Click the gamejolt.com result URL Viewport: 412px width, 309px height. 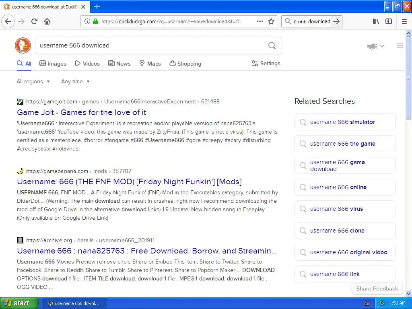pos(123,102)
